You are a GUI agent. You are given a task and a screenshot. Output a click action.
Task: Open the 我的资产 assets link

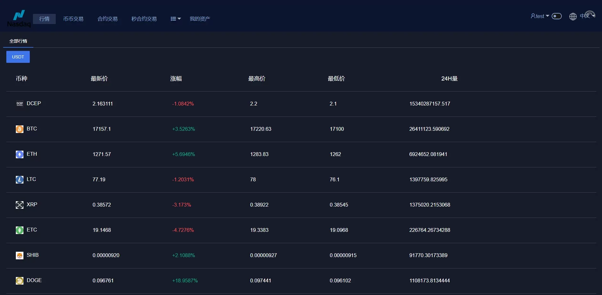tap(200, 19)
